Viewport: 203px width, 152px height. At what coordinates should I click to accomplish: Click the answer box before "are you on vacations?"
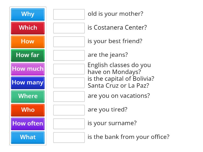(69, 96)
